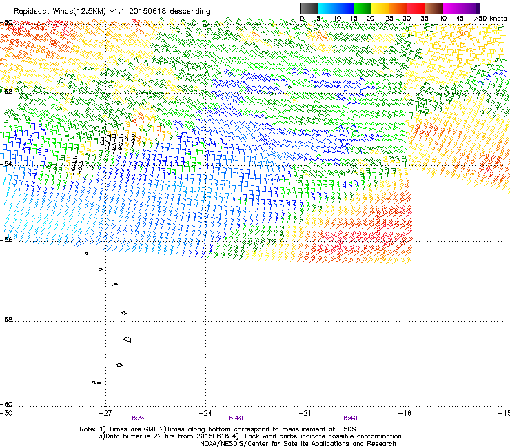Click the "Rapidsact Winds(12.5KM) v1.1 20150618 descending" title
The image size is (510, 448).
point(112,11)
